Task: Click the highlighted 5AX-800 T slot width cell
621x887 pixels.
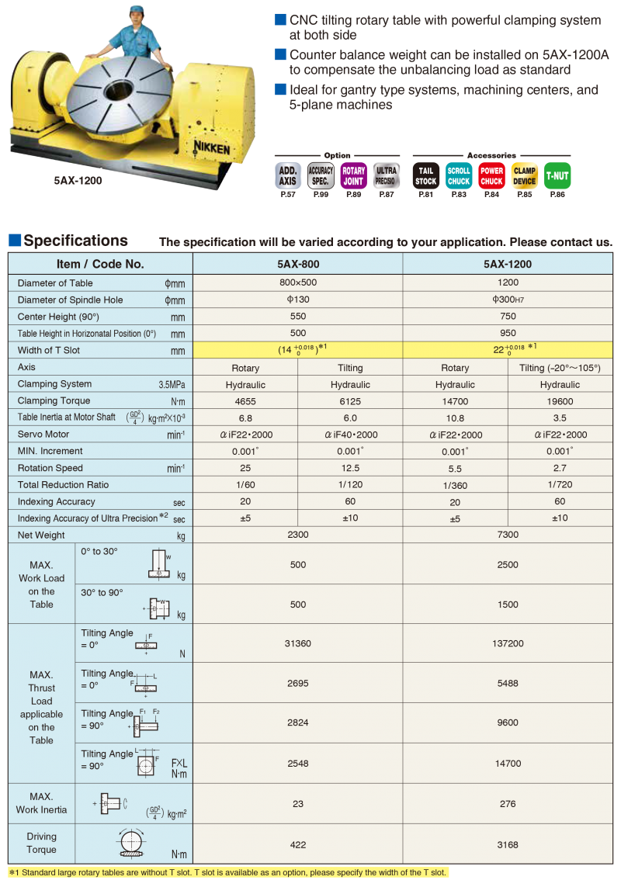Action: point(298,349)
